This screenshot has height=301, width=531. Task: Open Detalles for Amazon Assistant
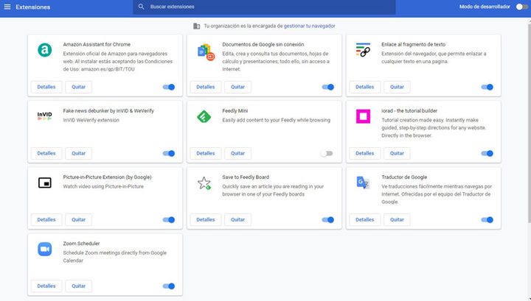click(x=46, y=87)
